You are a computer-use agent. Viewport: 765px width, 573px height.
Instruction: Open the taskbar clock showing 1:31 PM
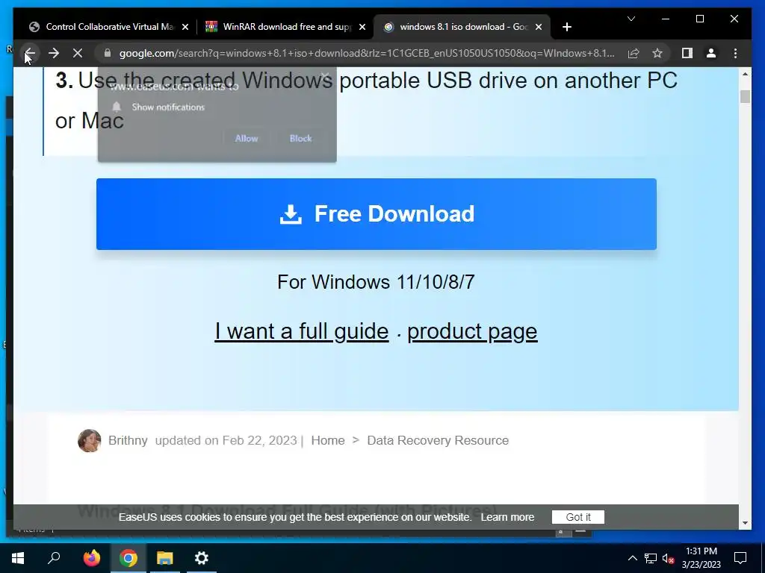pos(701,558)
